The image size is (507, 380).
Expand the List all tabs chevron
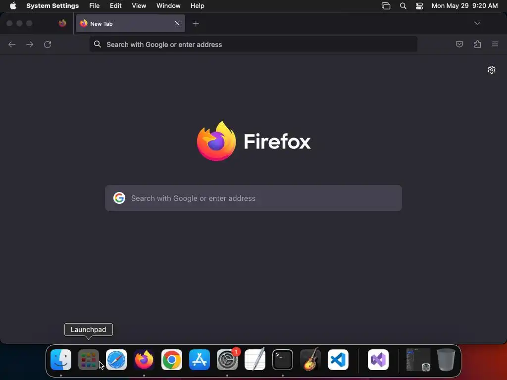[477, 23]
